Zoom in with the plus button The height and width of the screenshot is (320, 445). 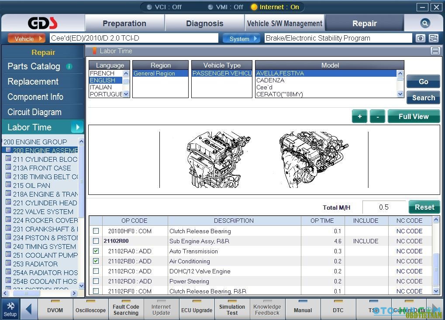(359, 116)
